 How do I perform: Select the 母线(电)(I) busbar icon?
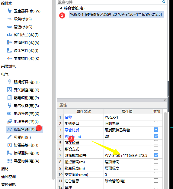tap(10, 137)
